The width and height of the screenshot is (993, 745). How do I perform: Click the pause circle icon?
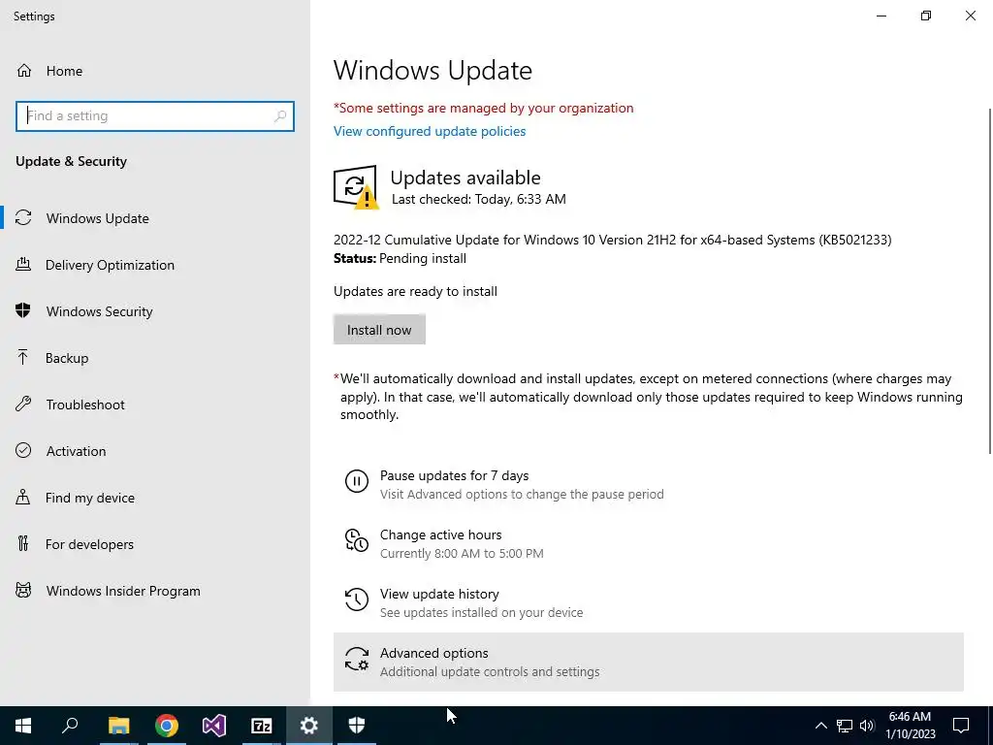coord(357,481)
